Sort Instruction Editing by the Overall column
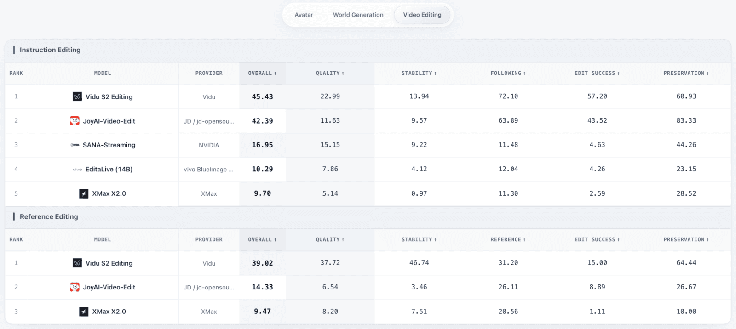 click(x=262, y=73)
